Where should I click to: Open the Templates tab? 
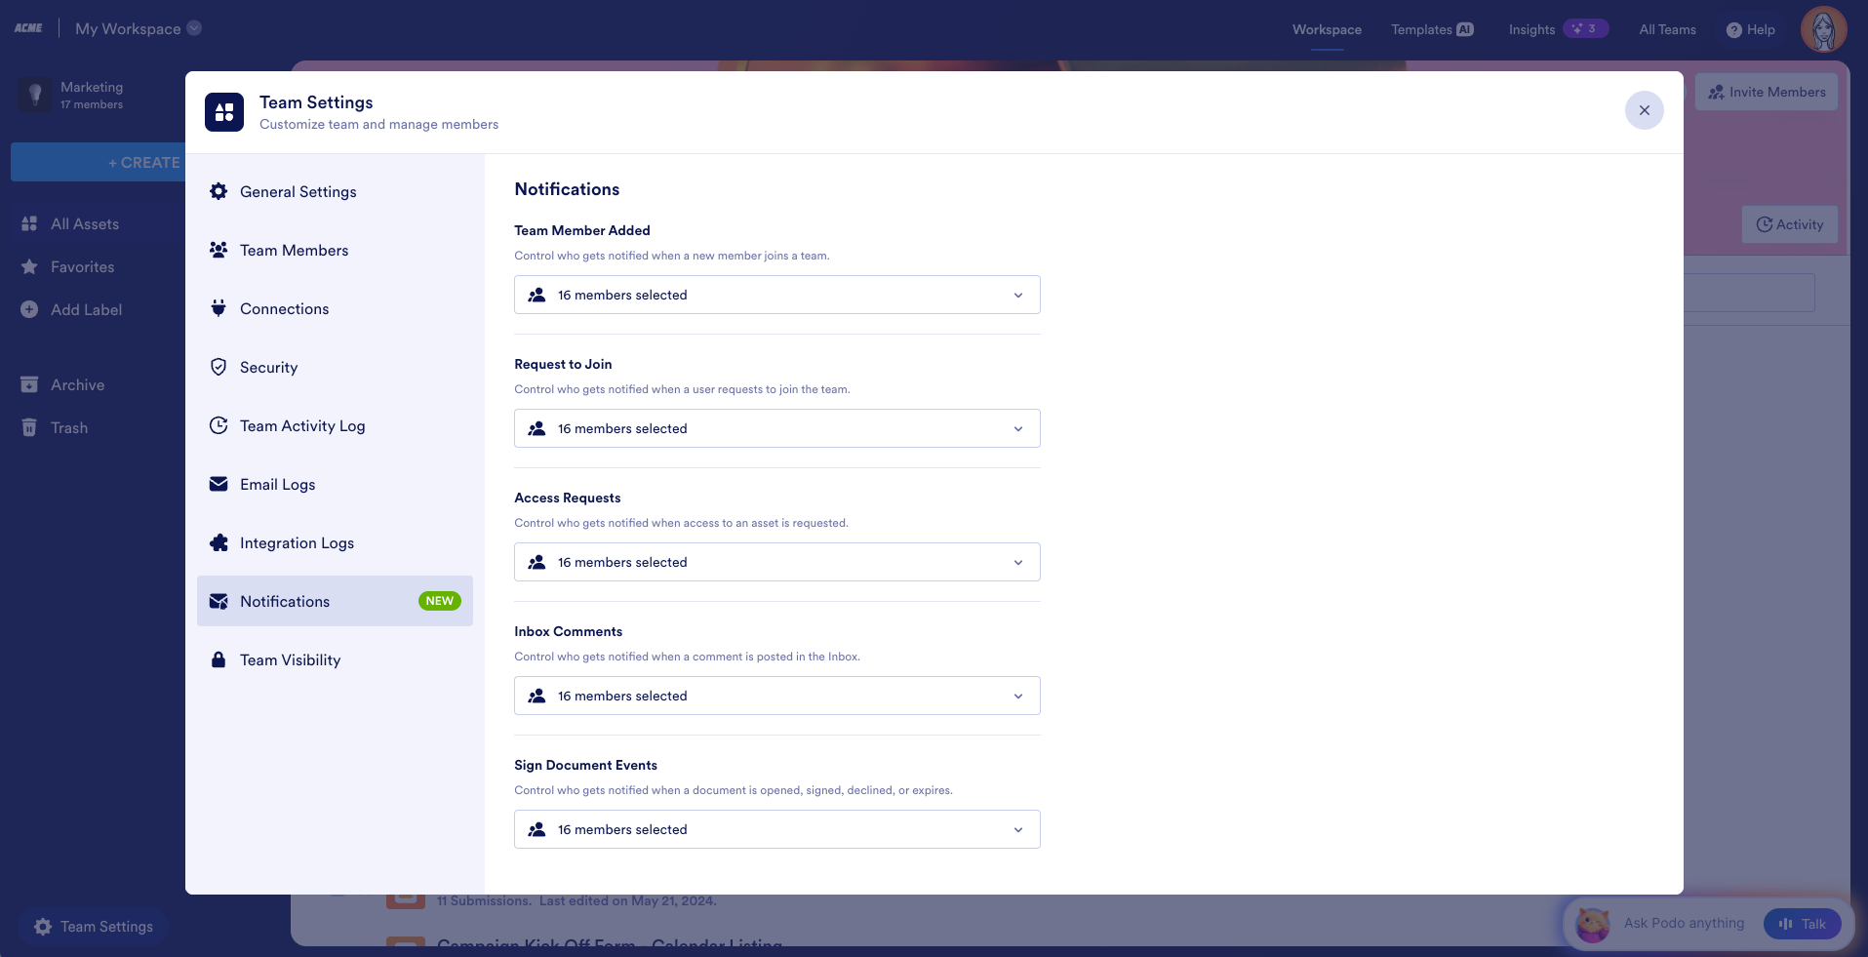pos(1432,29)
